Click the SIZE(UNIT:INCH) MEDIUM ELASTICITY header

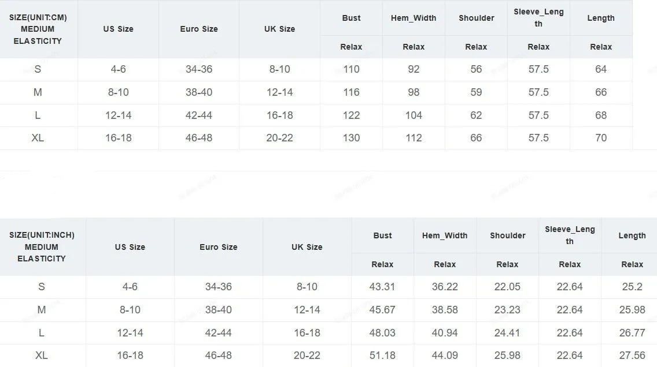(x=42, y=246)
